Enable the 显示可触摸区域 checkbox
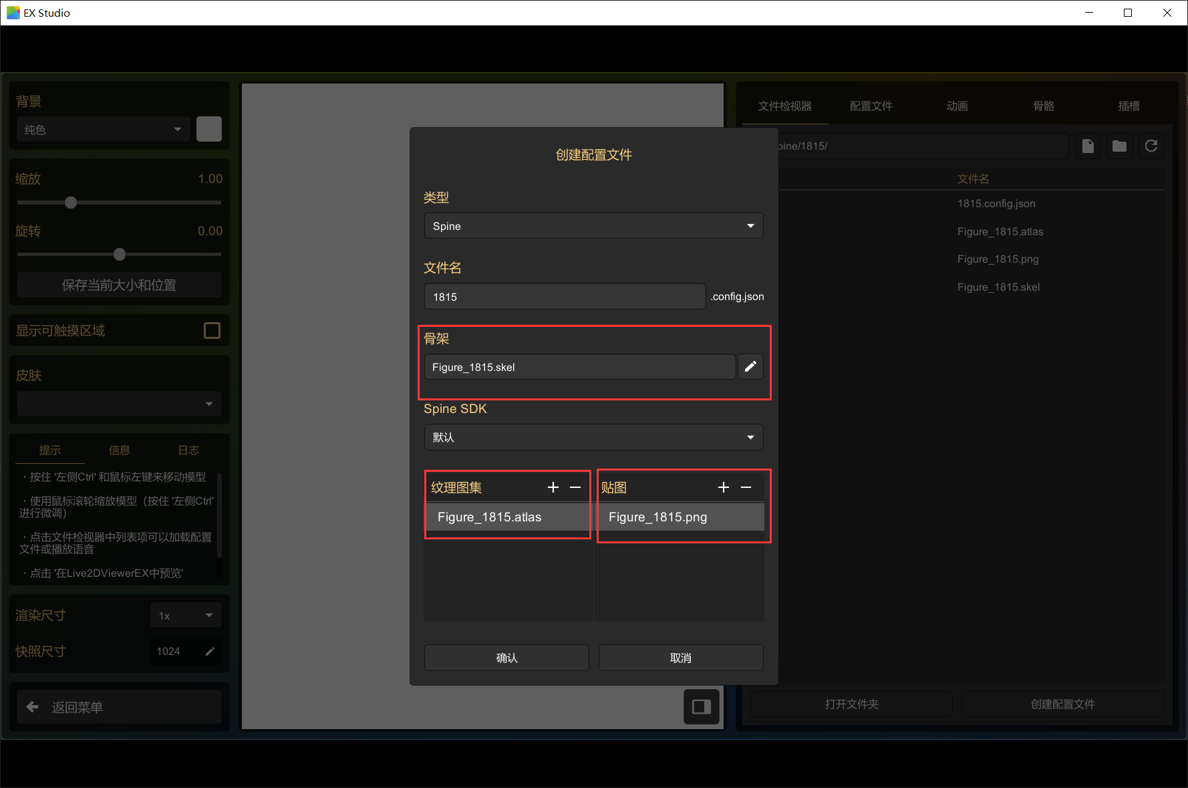 tap(212, 330)
